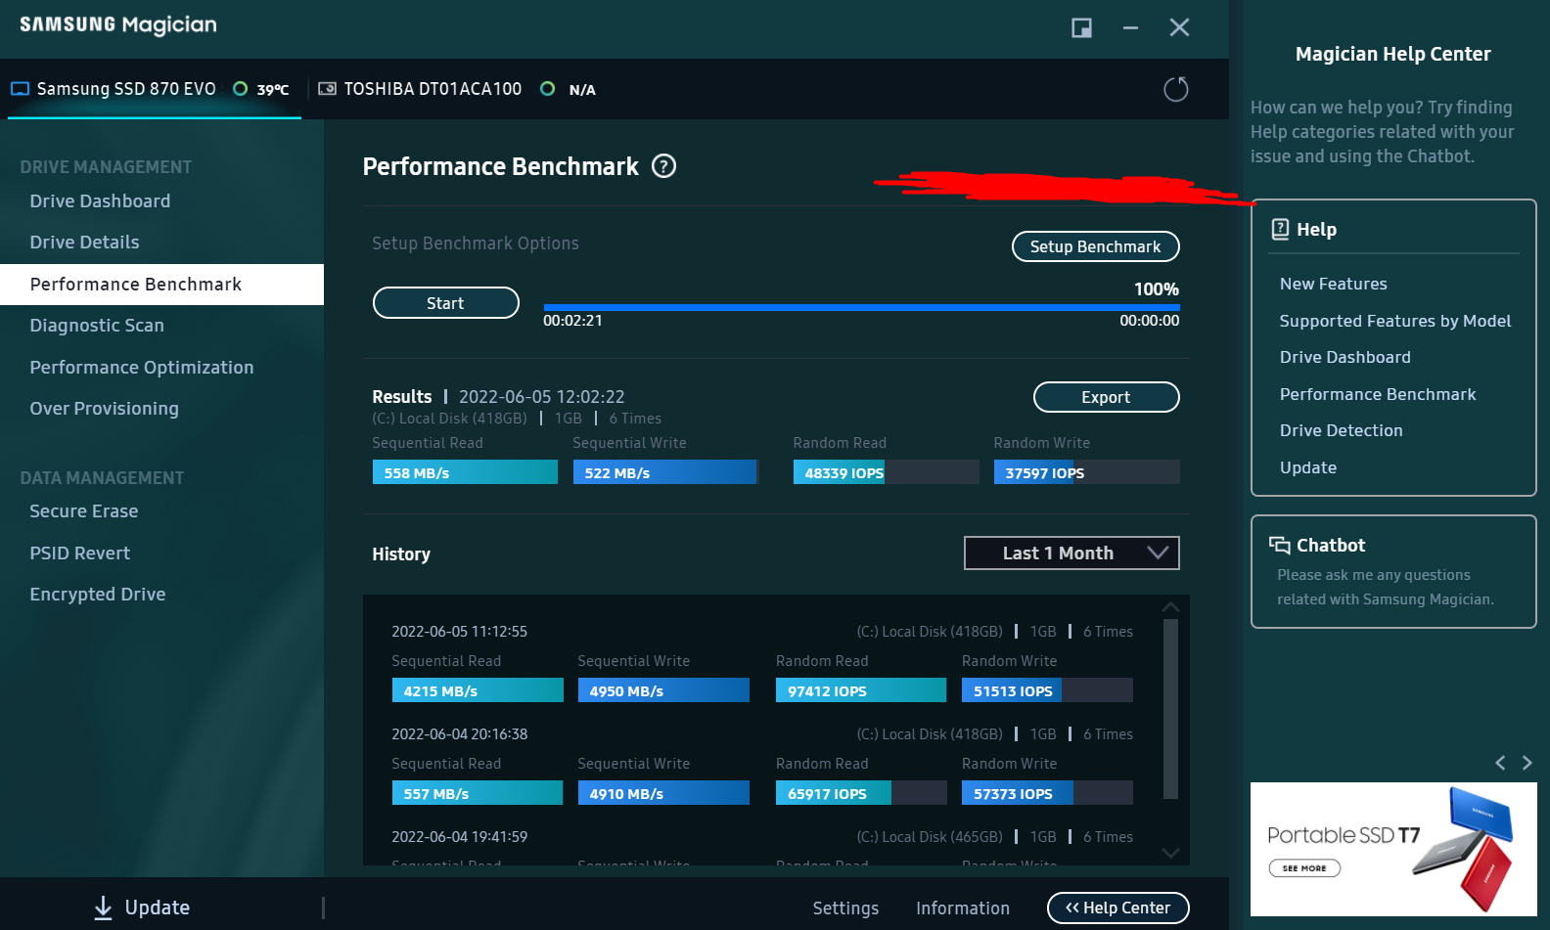Click the 57373 IOPS history result bar
Screen dimensions: 1550x930
click(1047, 793)
